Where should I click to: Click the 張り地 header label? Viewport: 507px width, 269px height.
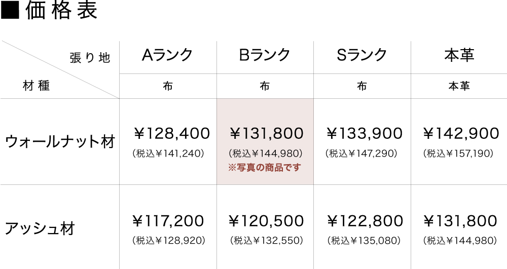tap(90, 58)
